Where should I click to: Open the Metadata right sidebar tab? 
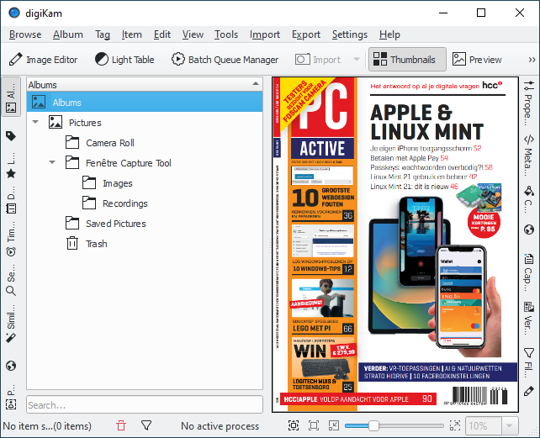point(529,155)
